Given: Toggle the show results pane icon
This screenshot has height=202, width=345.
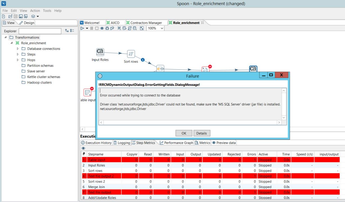Looking at the screenshot, I should [x=142, y=28].
